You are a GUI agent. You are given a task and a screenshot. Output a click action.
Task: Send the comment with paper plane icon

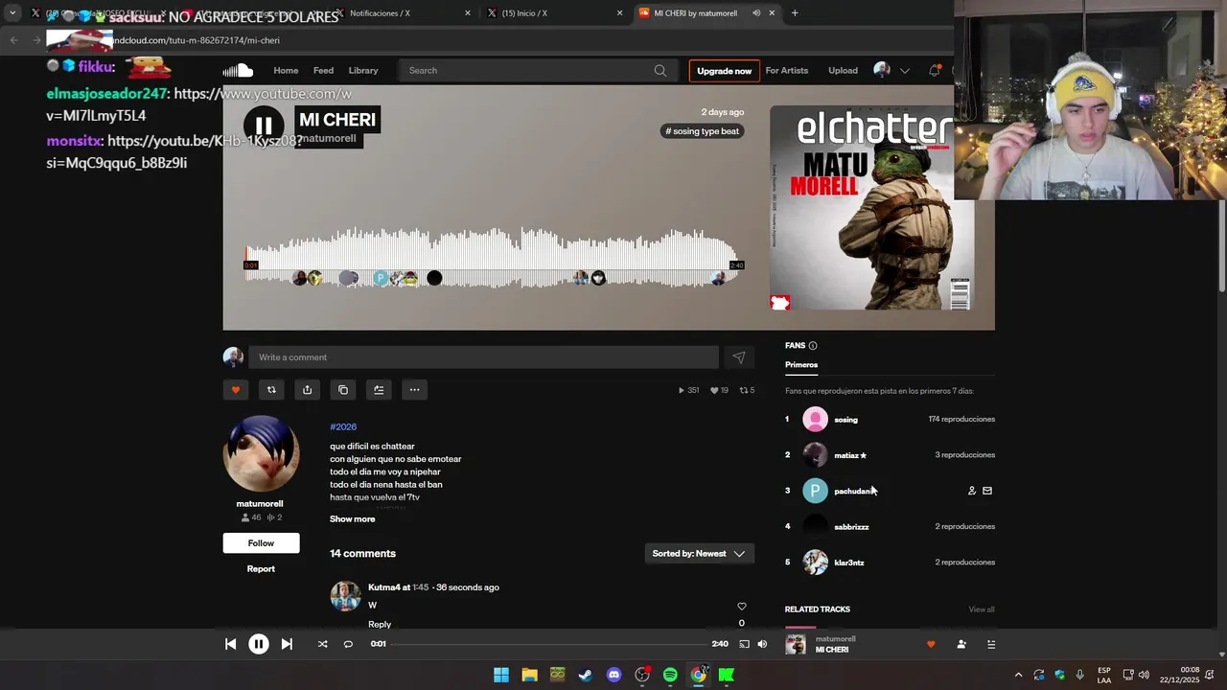pos(739,357)
